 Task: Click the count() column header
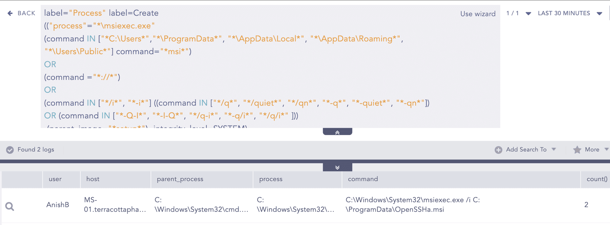(597, 179)
